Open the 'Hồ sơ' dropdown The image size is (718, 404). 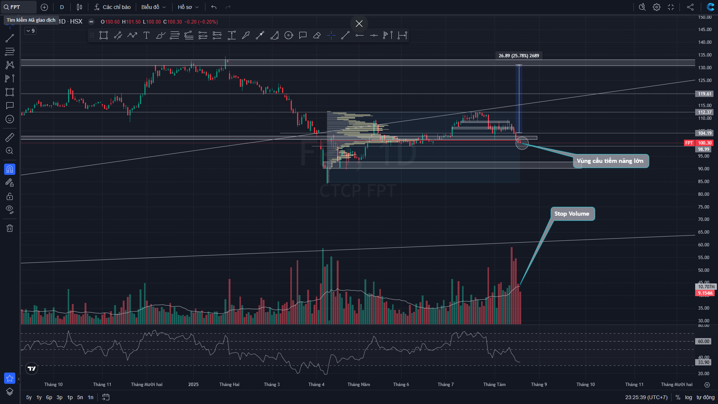(x=188, y=7)
